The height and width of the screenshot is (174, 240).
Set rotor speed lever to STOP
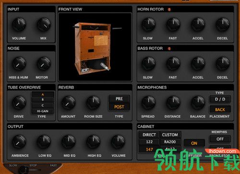(x=33, y=165)
